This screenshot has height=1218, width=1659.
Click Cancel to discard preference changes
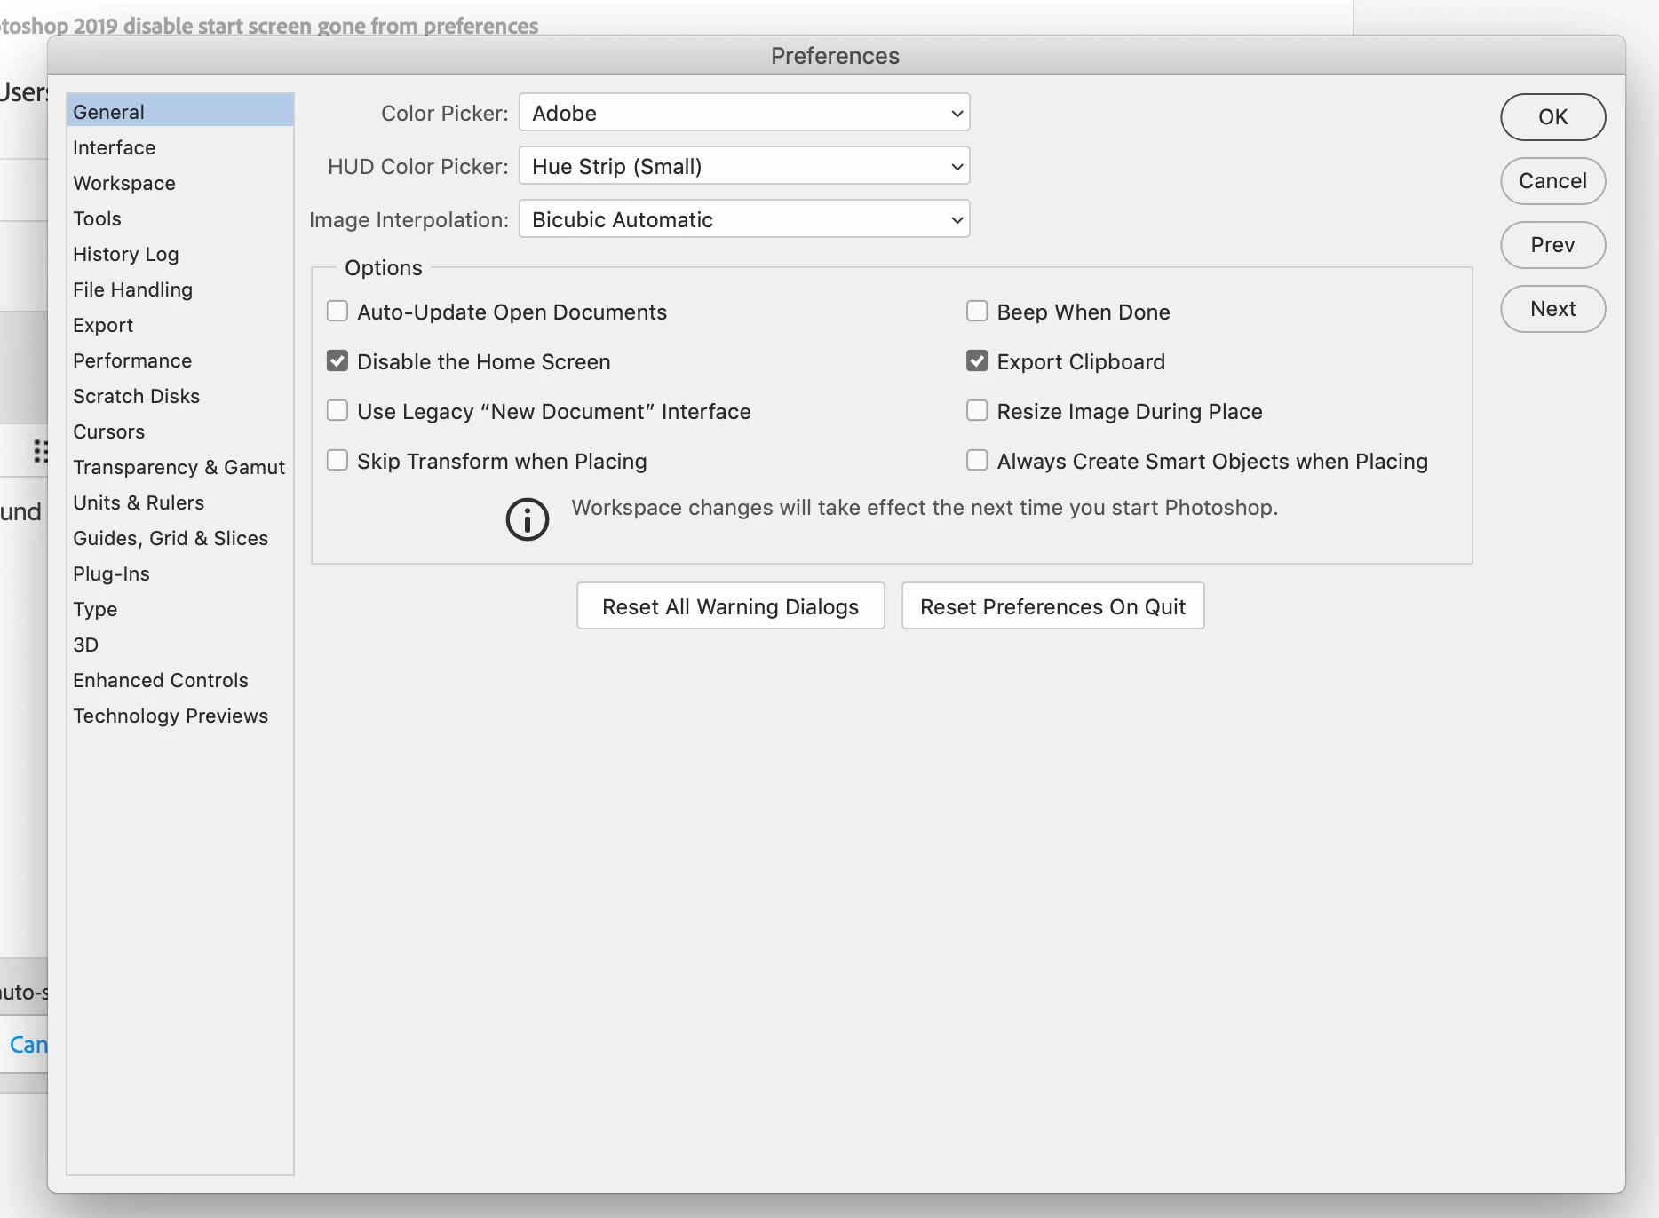coord(1552,181)
